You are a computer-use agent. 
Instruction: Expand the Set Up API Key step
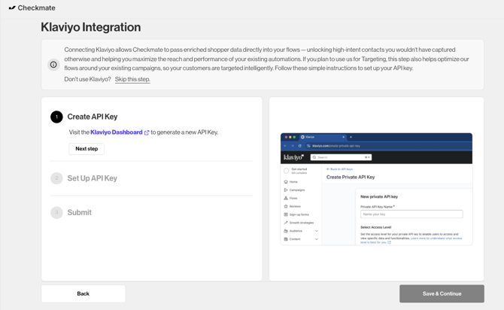pyautogui.click(x=92, y=178)
